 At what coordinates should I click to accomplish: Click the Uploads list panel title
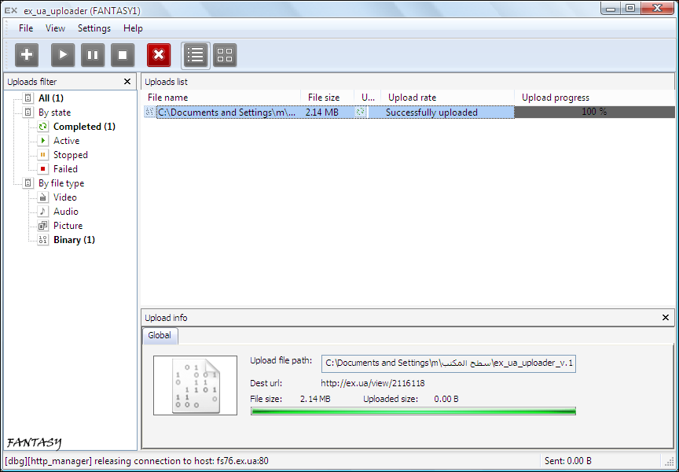(167, 82)
